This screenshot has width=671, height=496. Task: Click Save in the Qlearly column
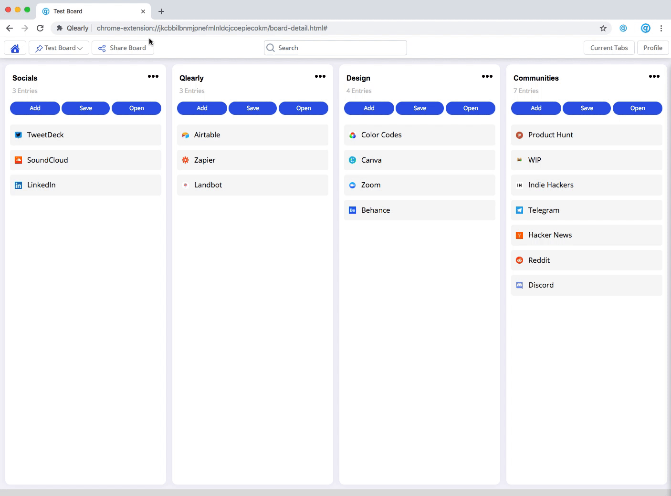tap(253, 108)
